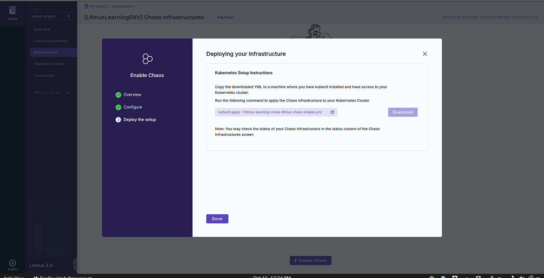Screen dimensions: 544x278
Task: Click the Enable Chaos hexagon icon
Action: tap(147, 59)
